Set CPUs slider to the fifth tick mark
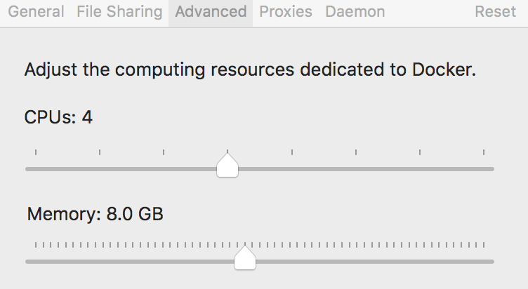528x289 pixels. coord(292,169)
